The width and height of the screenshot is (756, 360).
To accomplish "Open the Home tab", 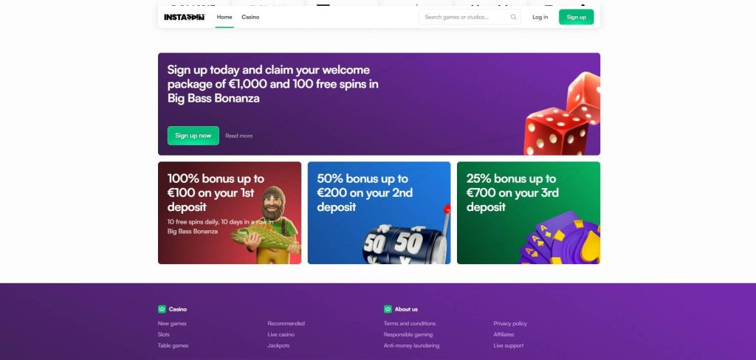I will tap(224, 17).
